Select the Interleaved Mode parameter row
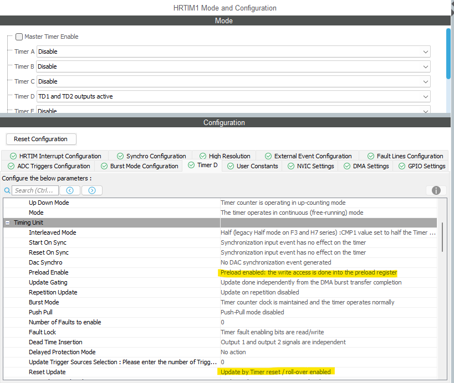 pyautogui.click(x=220, y=232)
